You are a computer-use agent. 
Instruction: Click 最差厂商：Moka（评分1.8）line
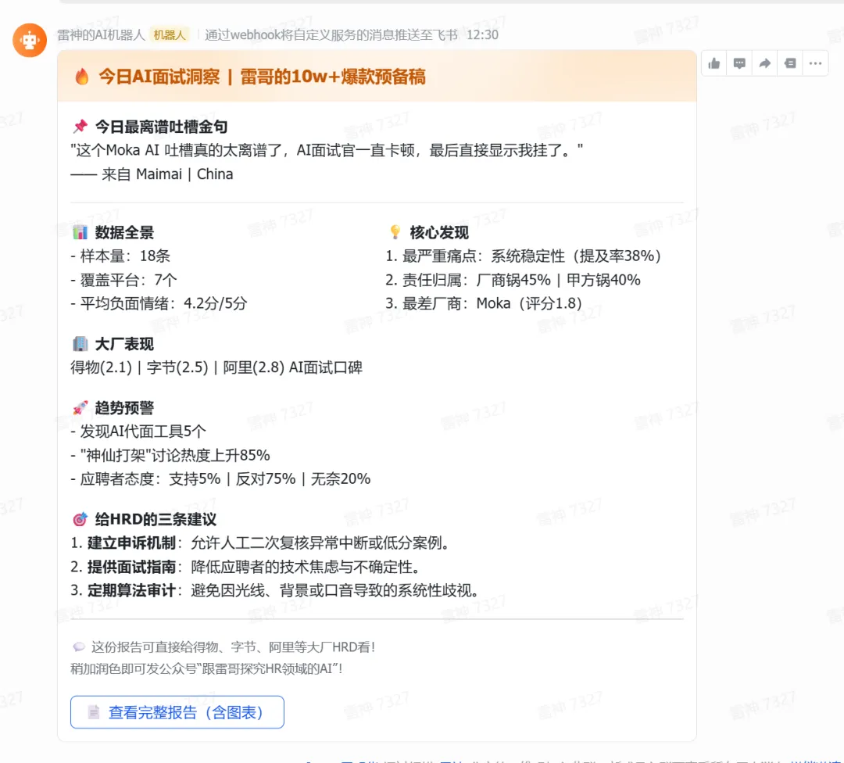[x=484, y=303]
